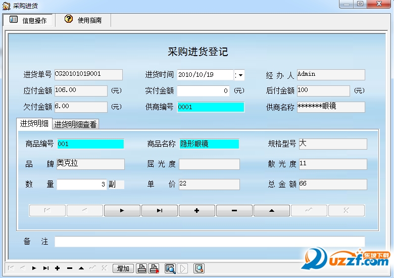The height and width of the screenshot is (278, 394).
Task: Go to next record in detail navigator
Action: (x=122, y=210)
